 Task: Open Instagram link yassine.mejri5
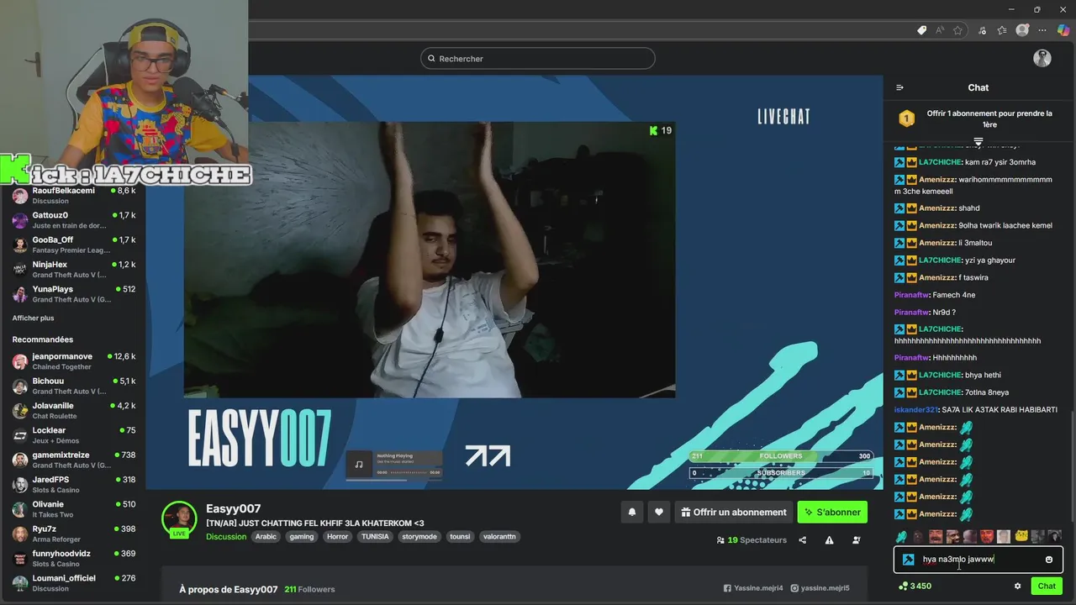tap(820, 588)
